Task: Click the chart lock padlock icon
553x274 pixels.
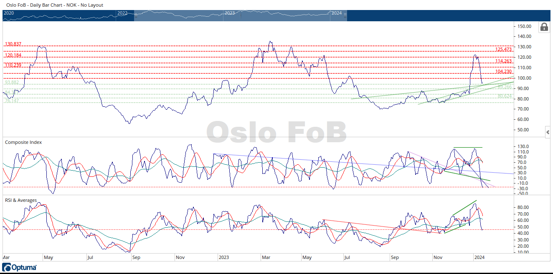Action: point(544,27)
